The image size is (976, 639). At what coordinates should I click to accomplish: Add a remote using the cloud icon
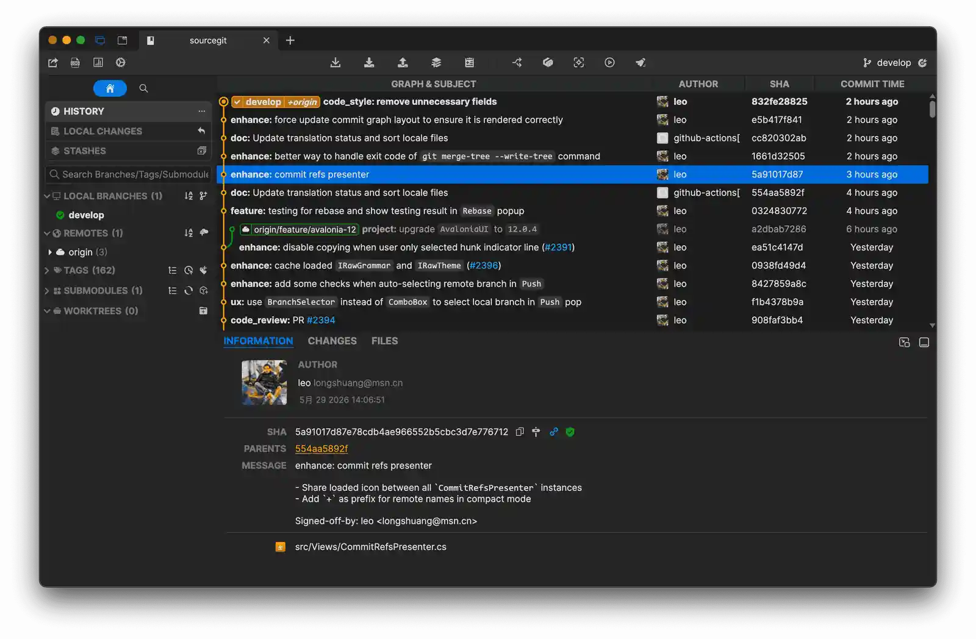click(x=204, y=233)
